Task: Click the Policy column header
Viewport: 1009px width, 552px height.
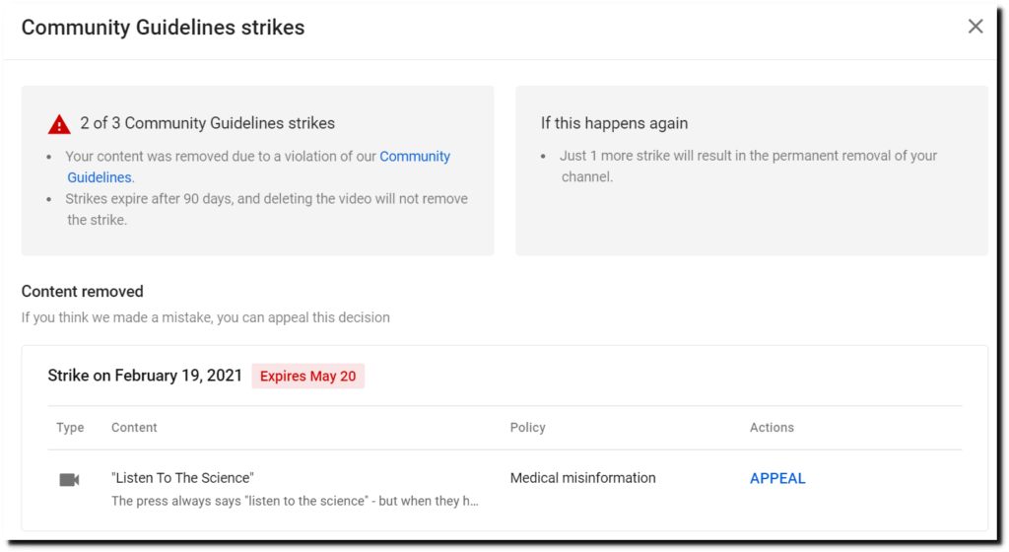Action: coord(528,428)
